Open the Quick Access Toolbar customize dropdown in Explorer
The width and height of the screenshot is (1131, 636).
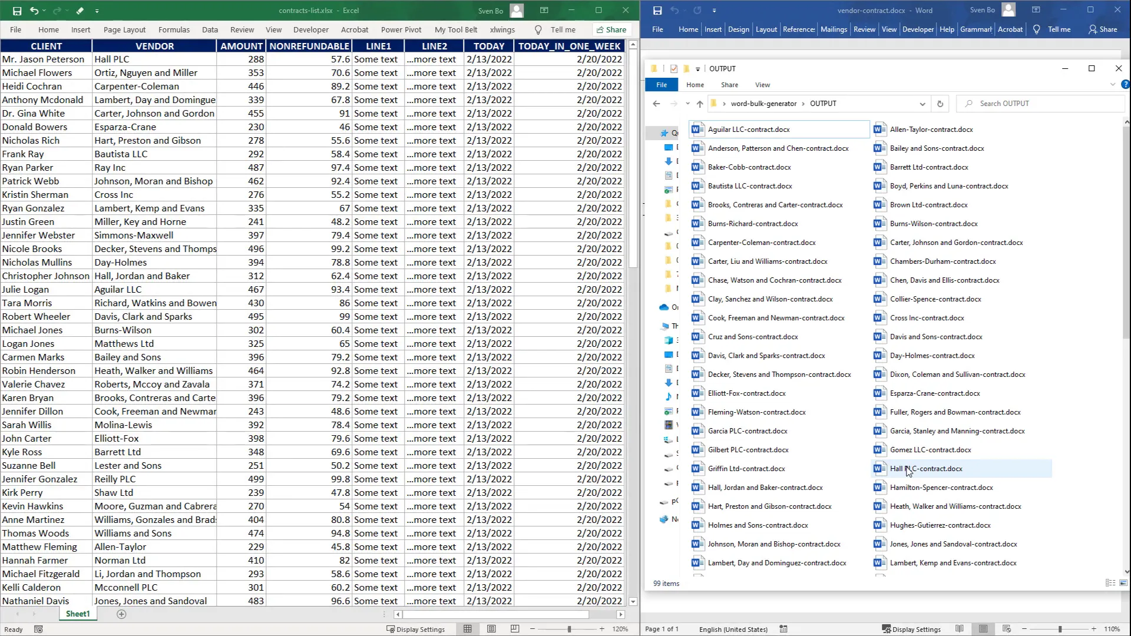(699, 69)
